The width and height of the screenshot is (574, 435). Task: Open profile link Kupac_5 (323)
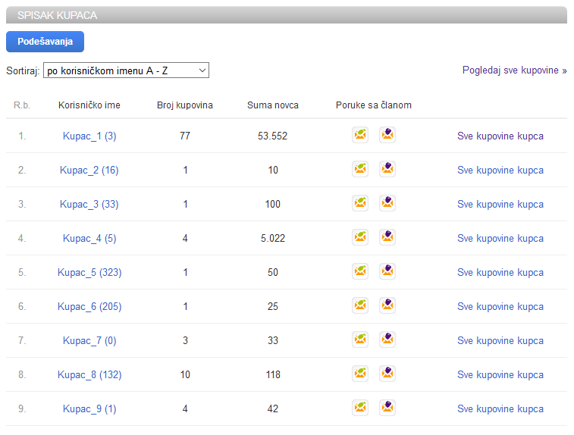point(89,273)
